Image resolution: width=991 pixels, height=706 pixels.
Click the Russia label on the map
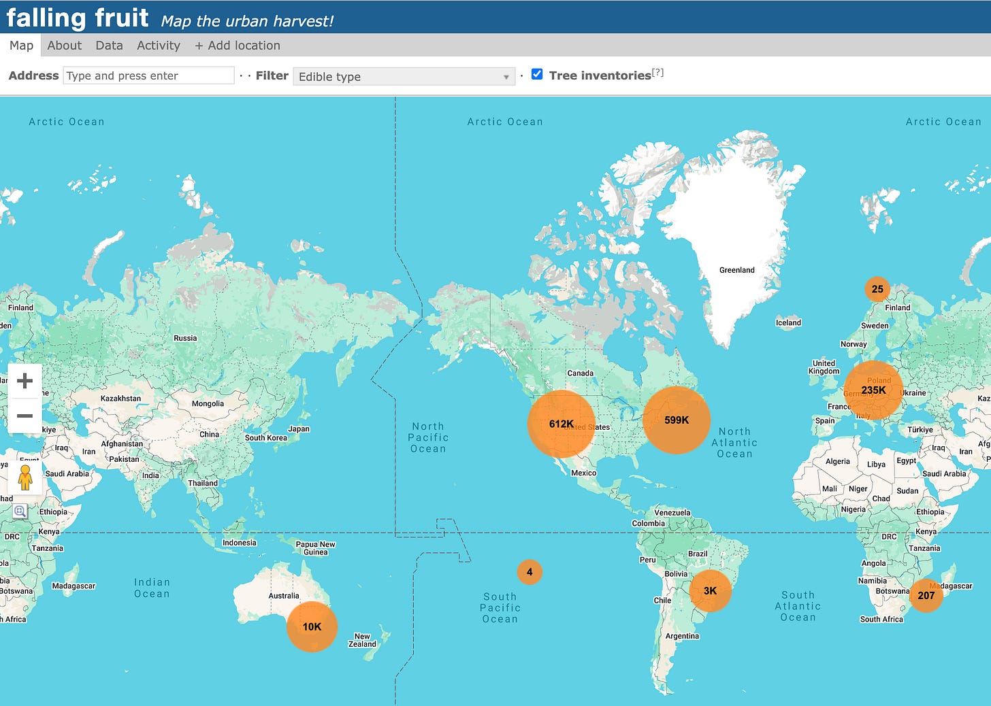[x=185, y=338]
